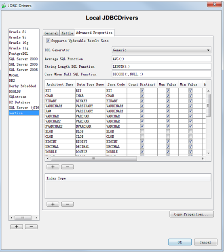The image size is (224, 252).
Task: Select SQL Server 2000 driver
Action: point(24,59)
